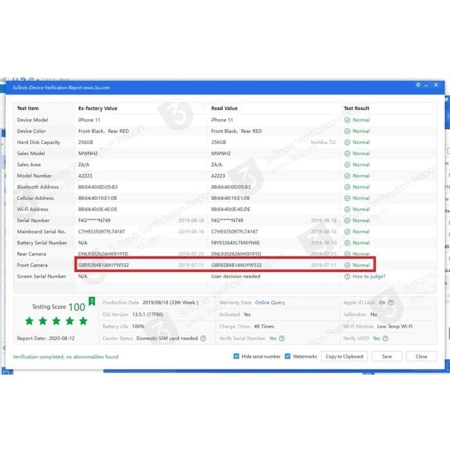This screenshot has height=450, width=450.
Task: Click Toshiba TLC disk type label
Action: [323, 142]
